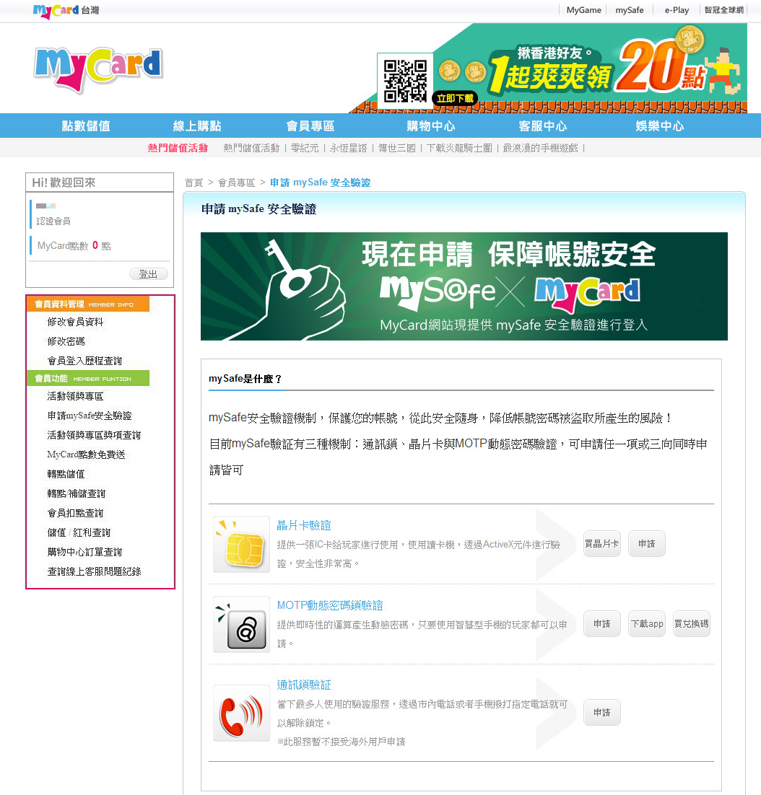Open 儲值 / 紅利查詢 in sidebar

point(79,533)
